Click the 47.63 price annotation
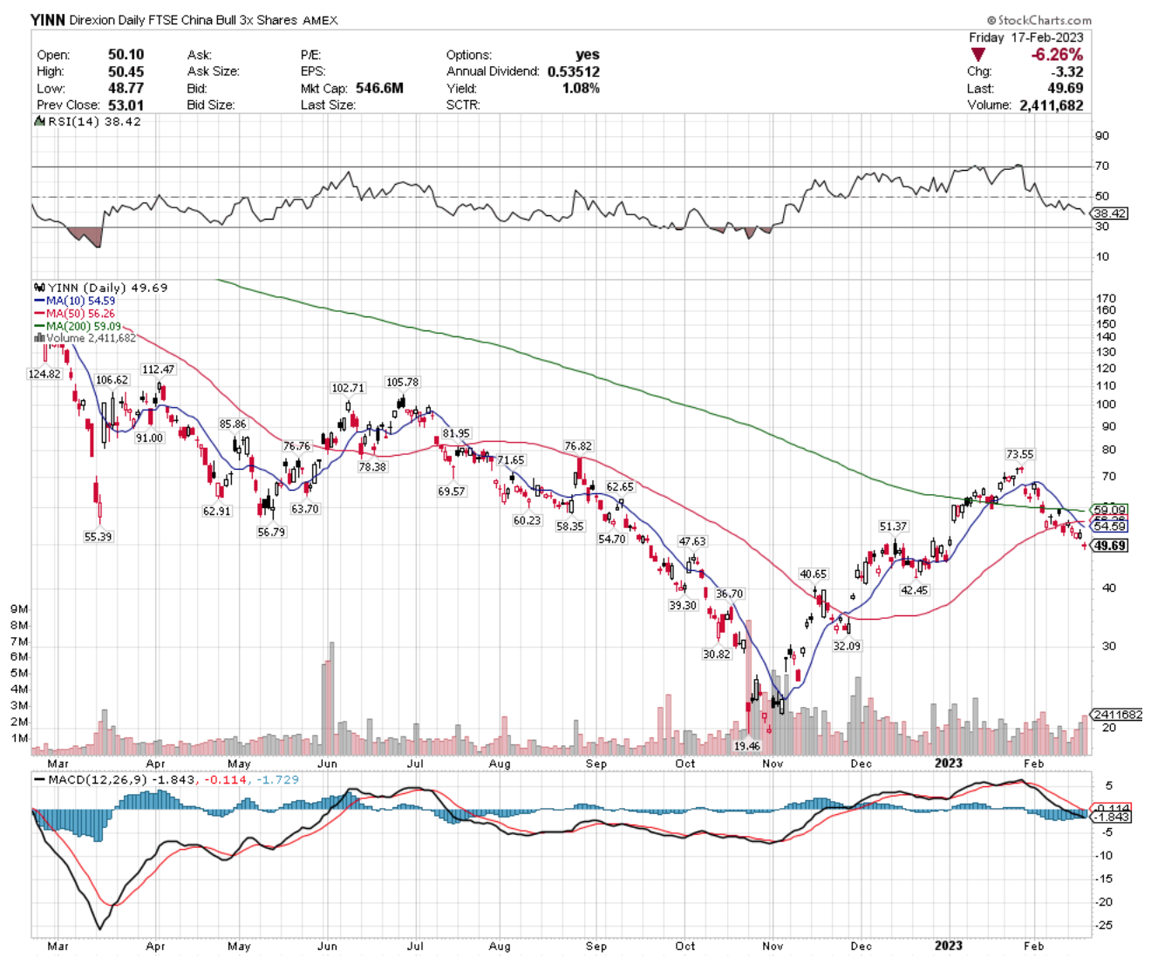The height and width of the screenshot is (957, 1151). coord(692,542)
